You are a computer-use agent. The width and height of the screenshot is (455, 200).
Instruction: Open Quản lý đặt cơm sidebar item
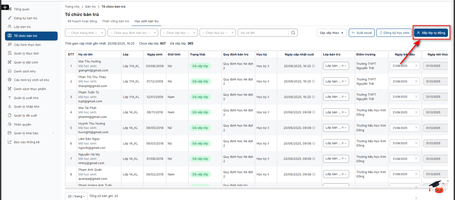coord(26,62)
